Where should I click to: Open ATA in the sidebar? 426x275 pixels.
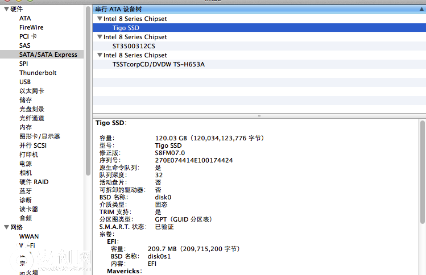tap(25, 18)
